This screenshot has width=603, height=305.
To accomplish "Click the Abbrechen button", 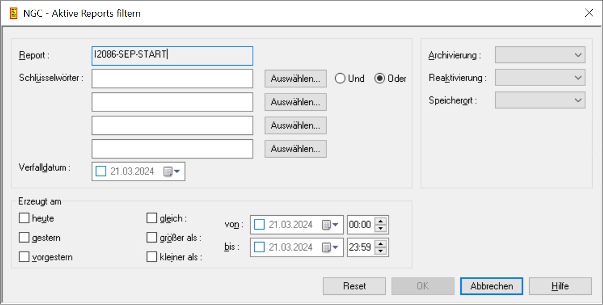I will coord(491,286).
